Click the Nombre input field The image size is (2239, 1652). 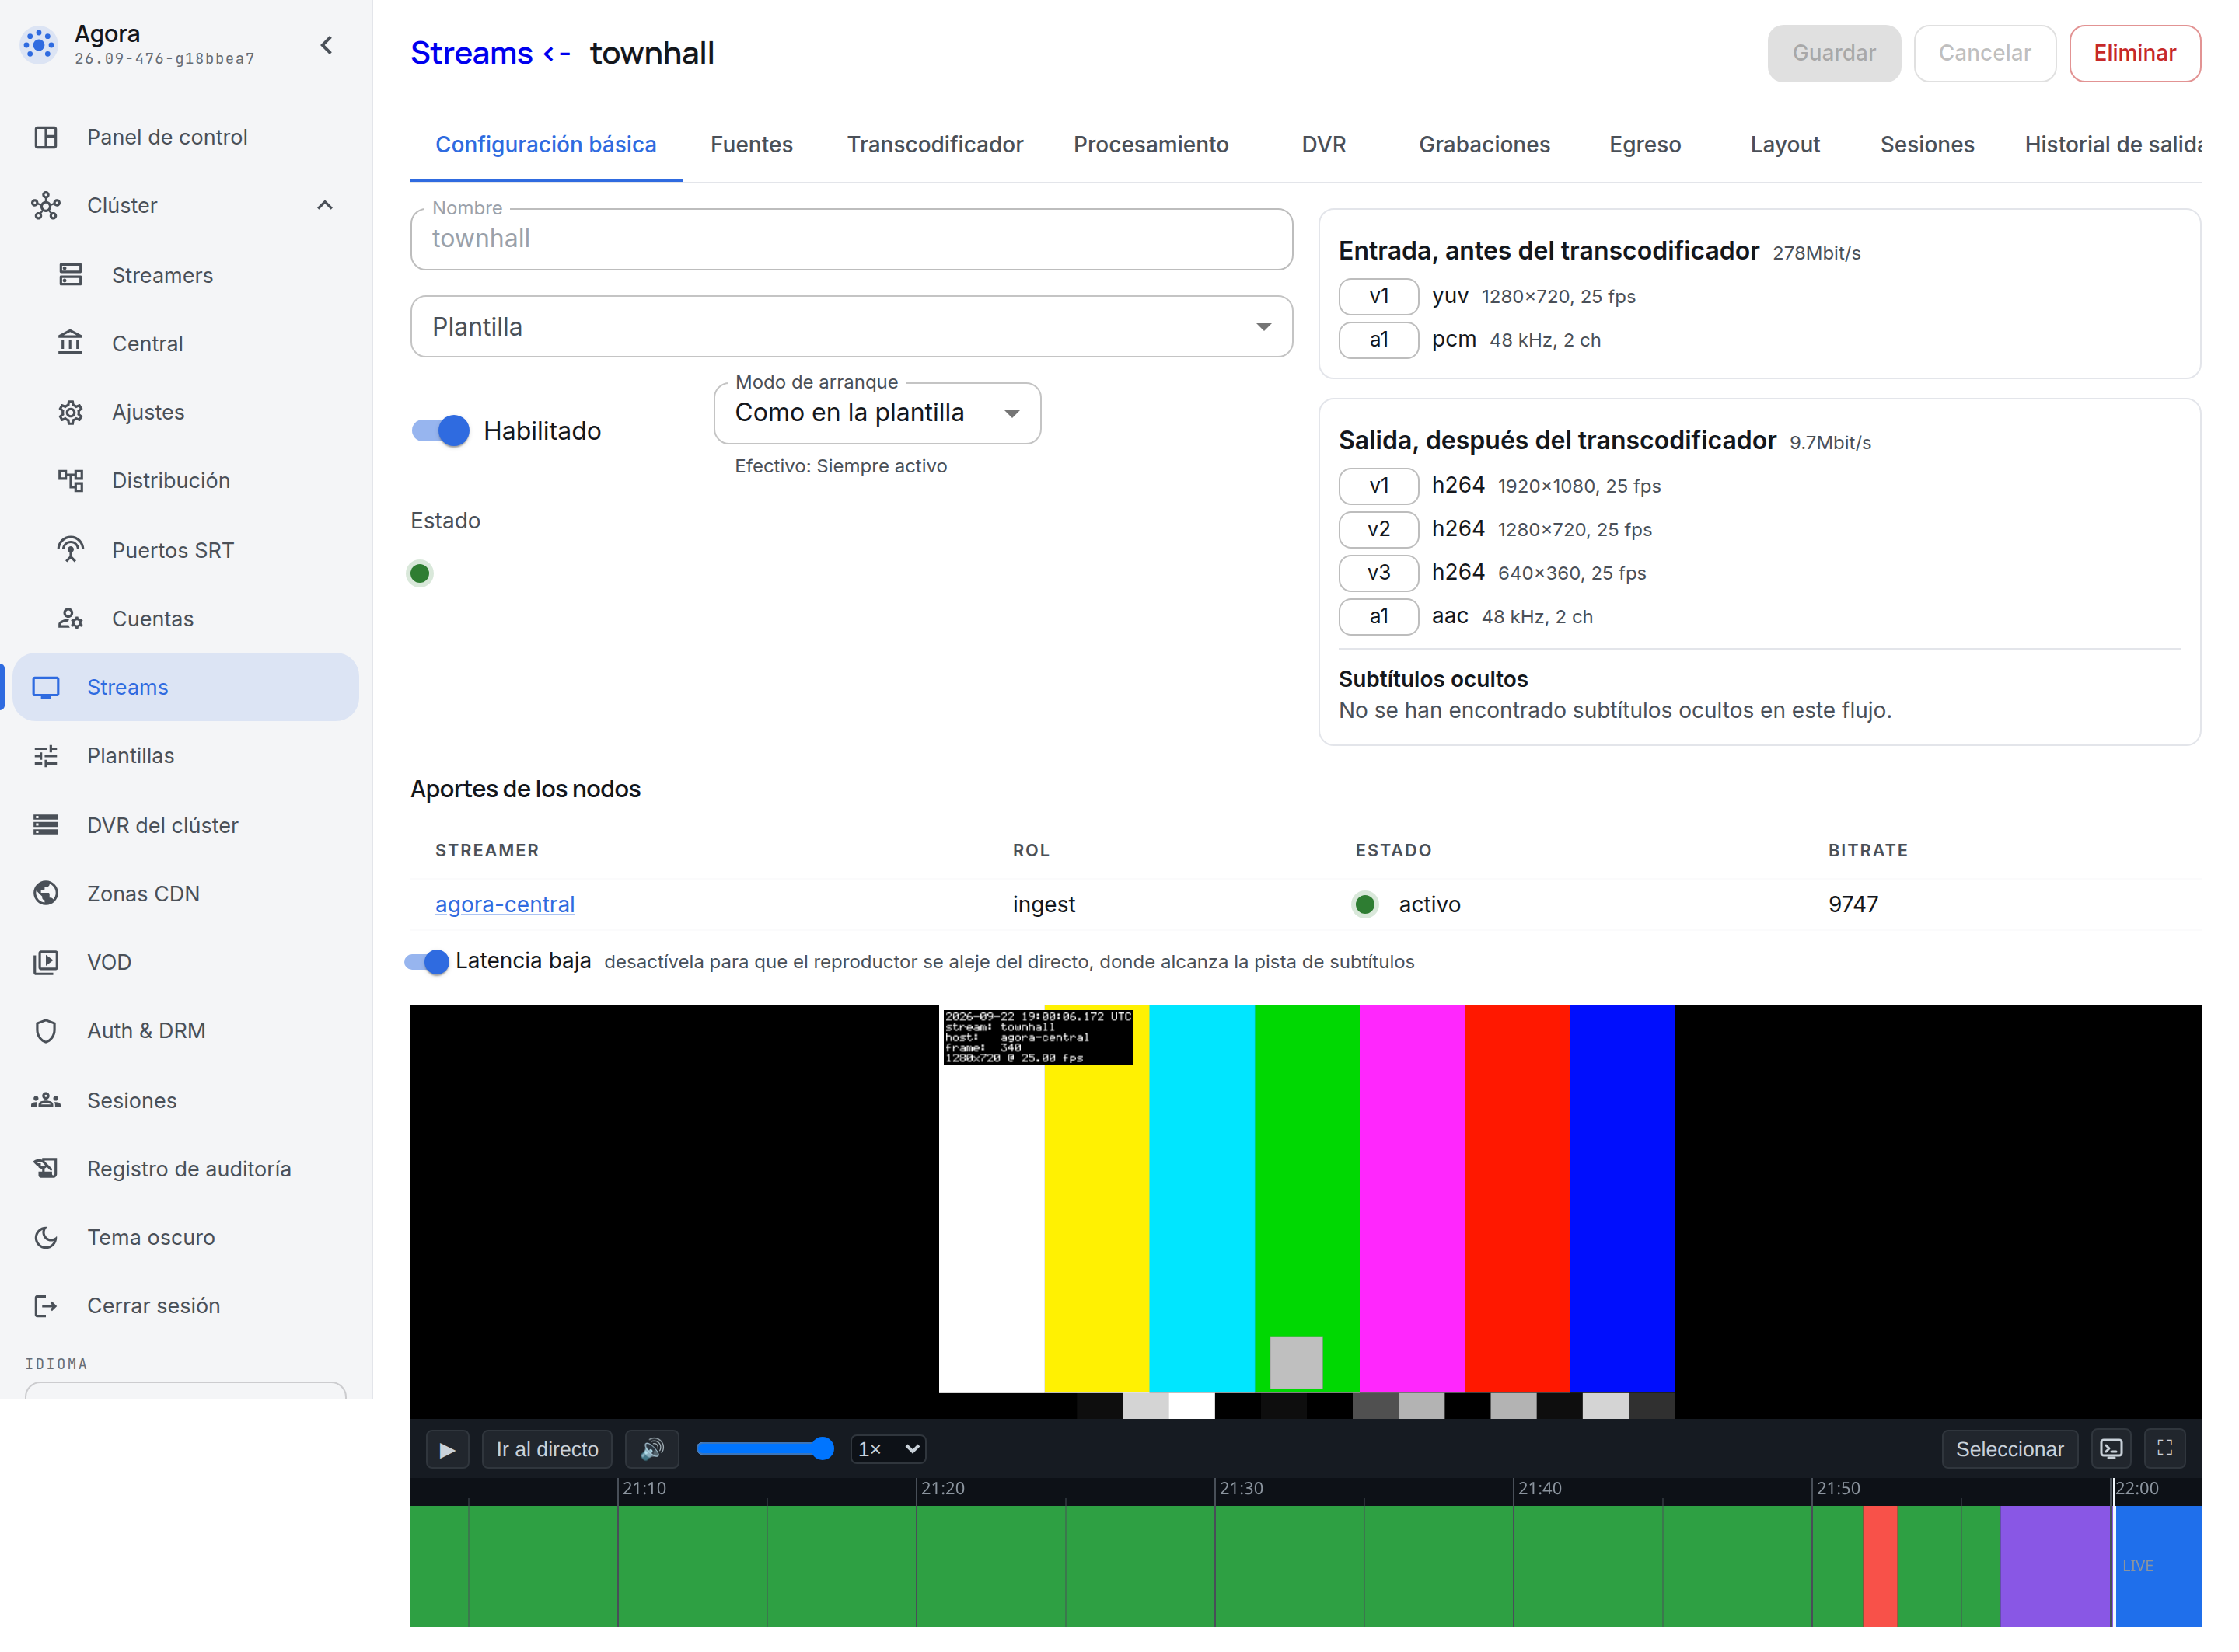click(x=851, y=239)
